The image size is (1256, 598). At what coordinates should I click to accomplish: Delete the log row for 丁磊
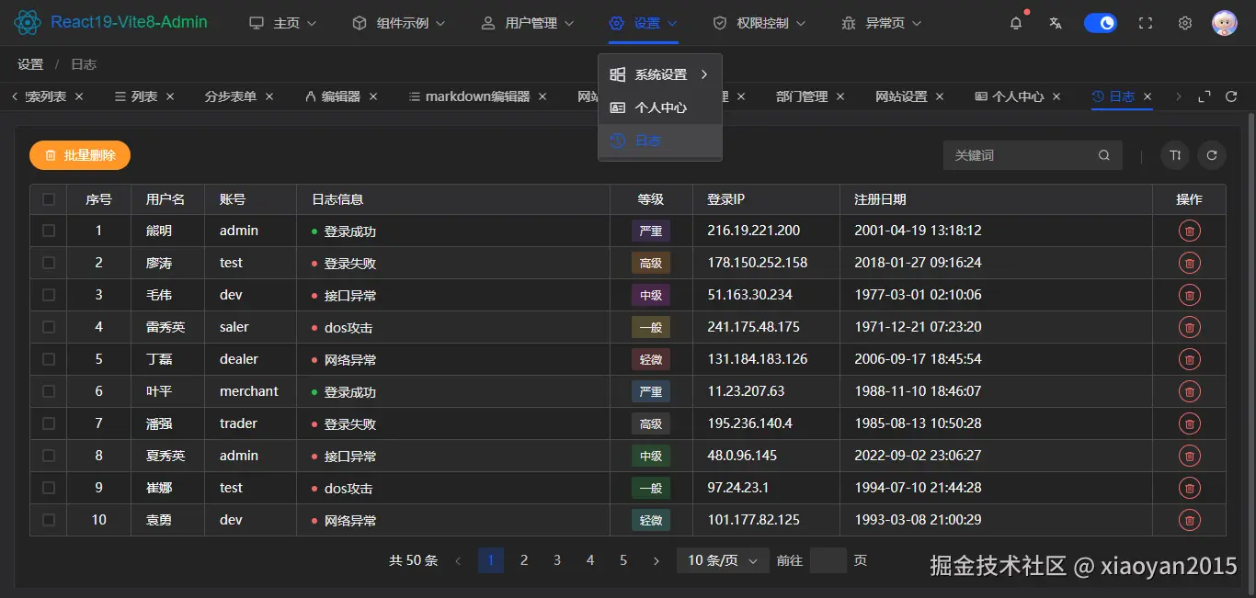[x=1190, y=360]
